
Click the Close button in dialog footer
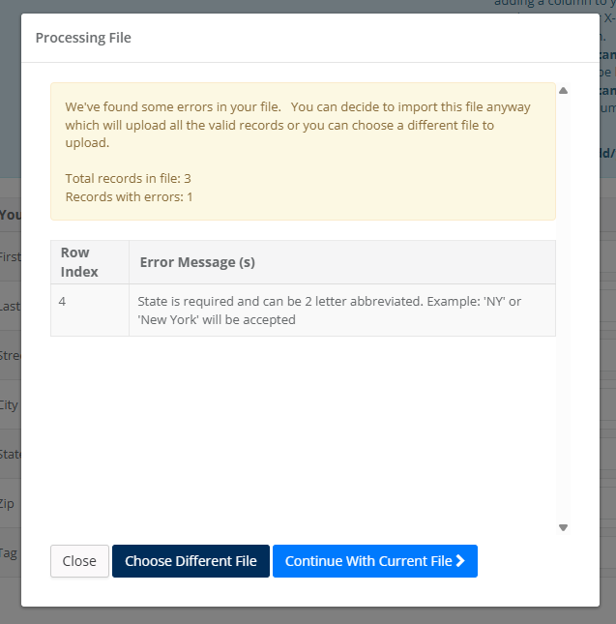point(79,561)
